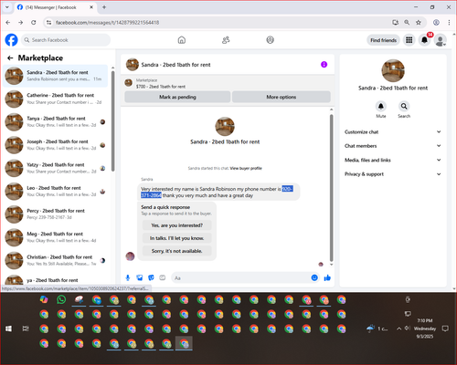
Task: Send quick reply 'In talks. I'll let you know.'
Action: click(x=176, y=238)
